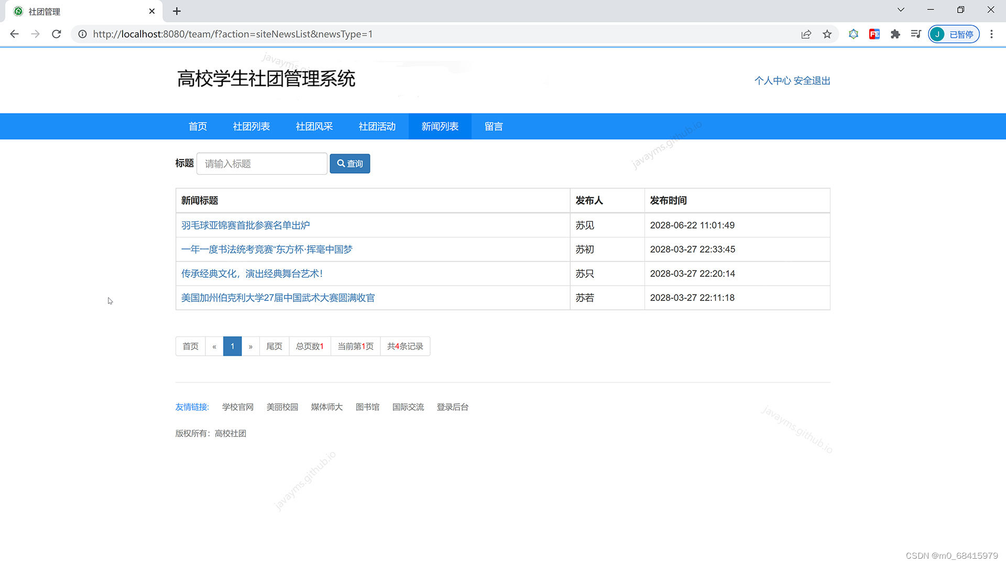Click the media control playlist icon

tap(915, 34)
